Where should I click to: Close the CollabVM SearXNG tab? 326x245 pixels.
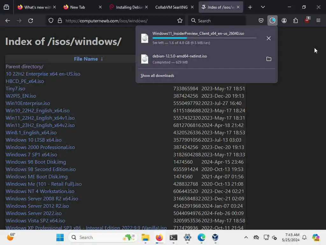tap(192, 7)
